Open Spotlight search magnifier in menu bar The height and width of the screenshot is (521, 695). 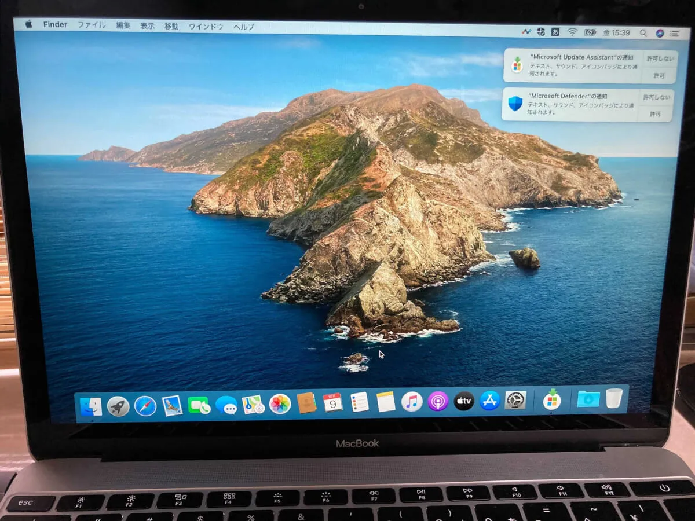(643, 33)
